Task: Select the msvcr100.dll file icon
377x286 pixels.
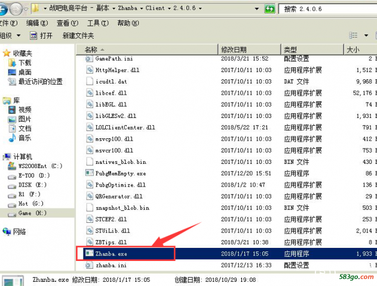Action: tap(90, 150)
